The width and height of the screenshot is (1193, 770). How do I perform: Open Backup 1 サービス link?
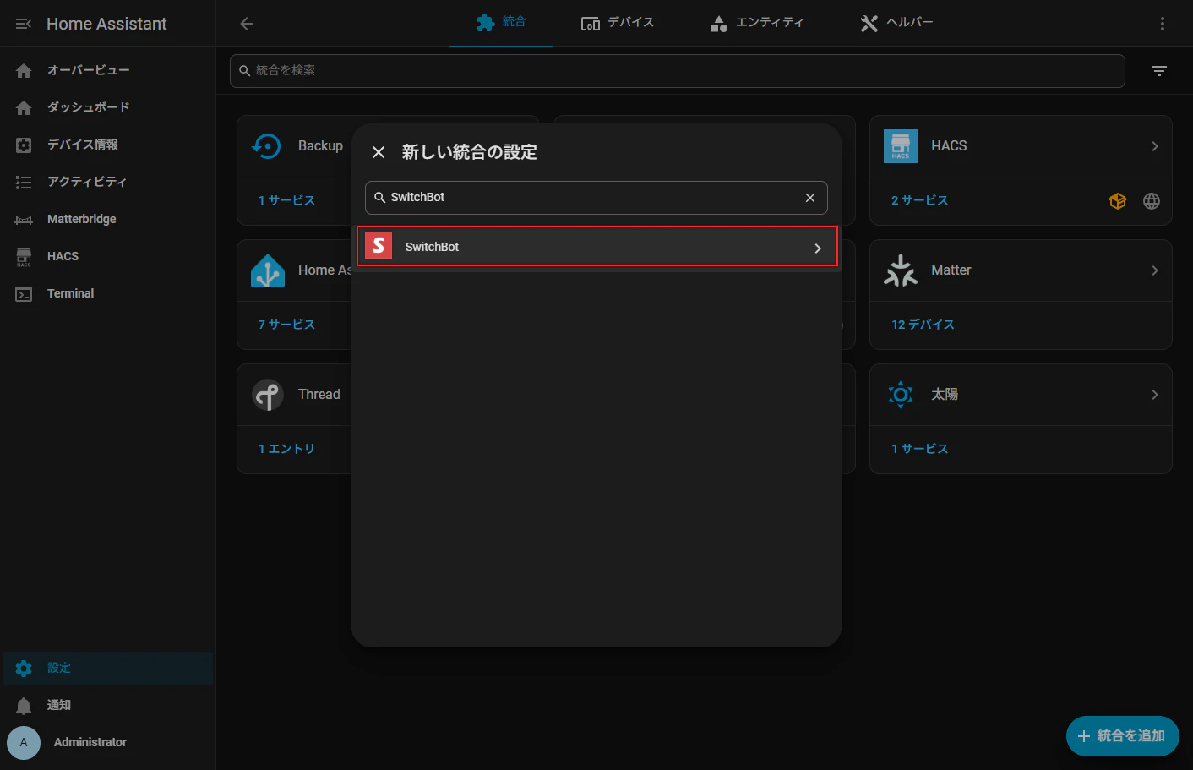286,200
